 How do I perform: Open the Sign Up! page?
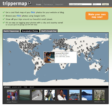[59, 4]
